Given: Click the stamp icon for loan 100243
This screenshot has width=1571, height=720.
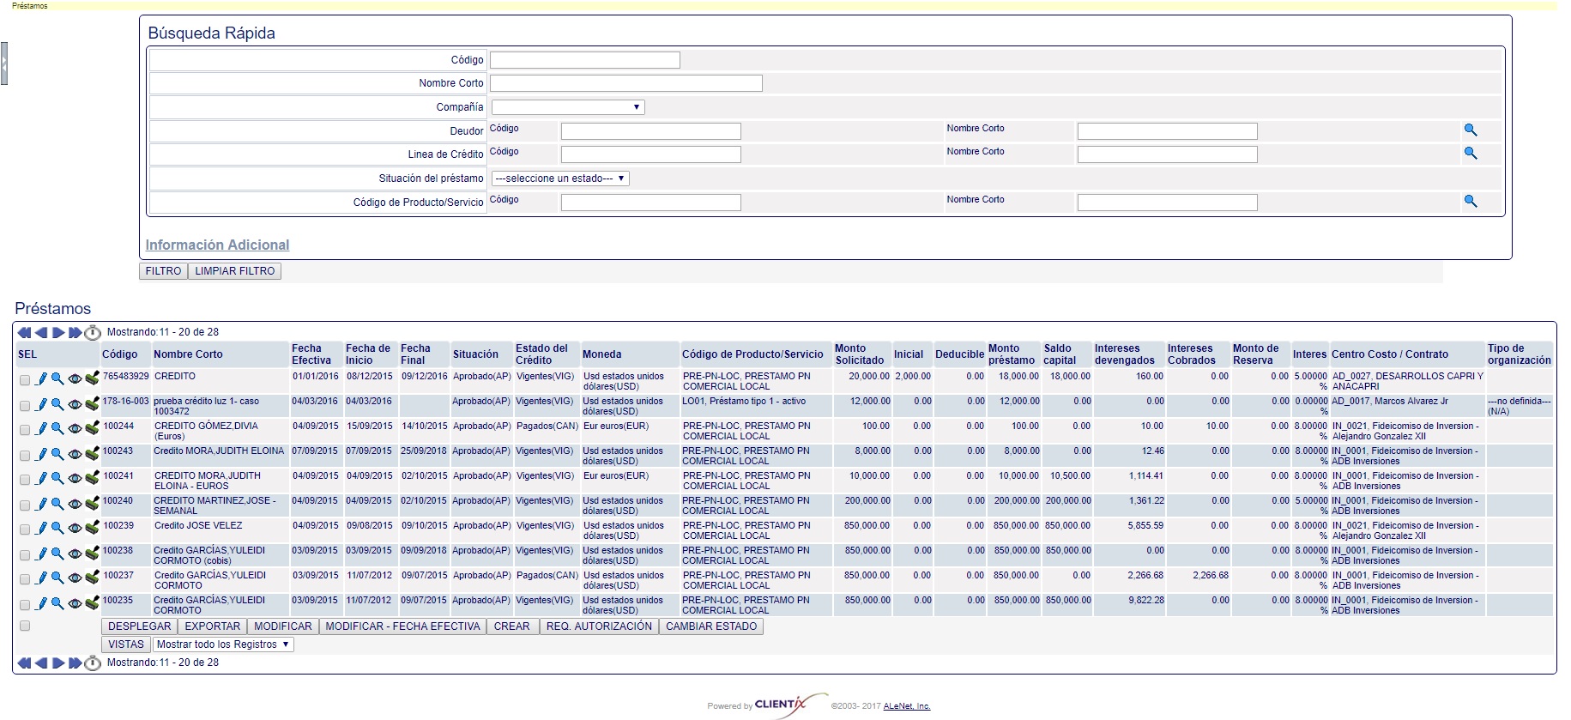Looking at the screenshot, I should [x=92, y=453].
